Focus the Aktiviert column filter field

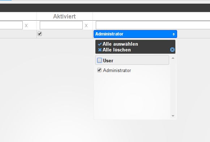[61, 25]
